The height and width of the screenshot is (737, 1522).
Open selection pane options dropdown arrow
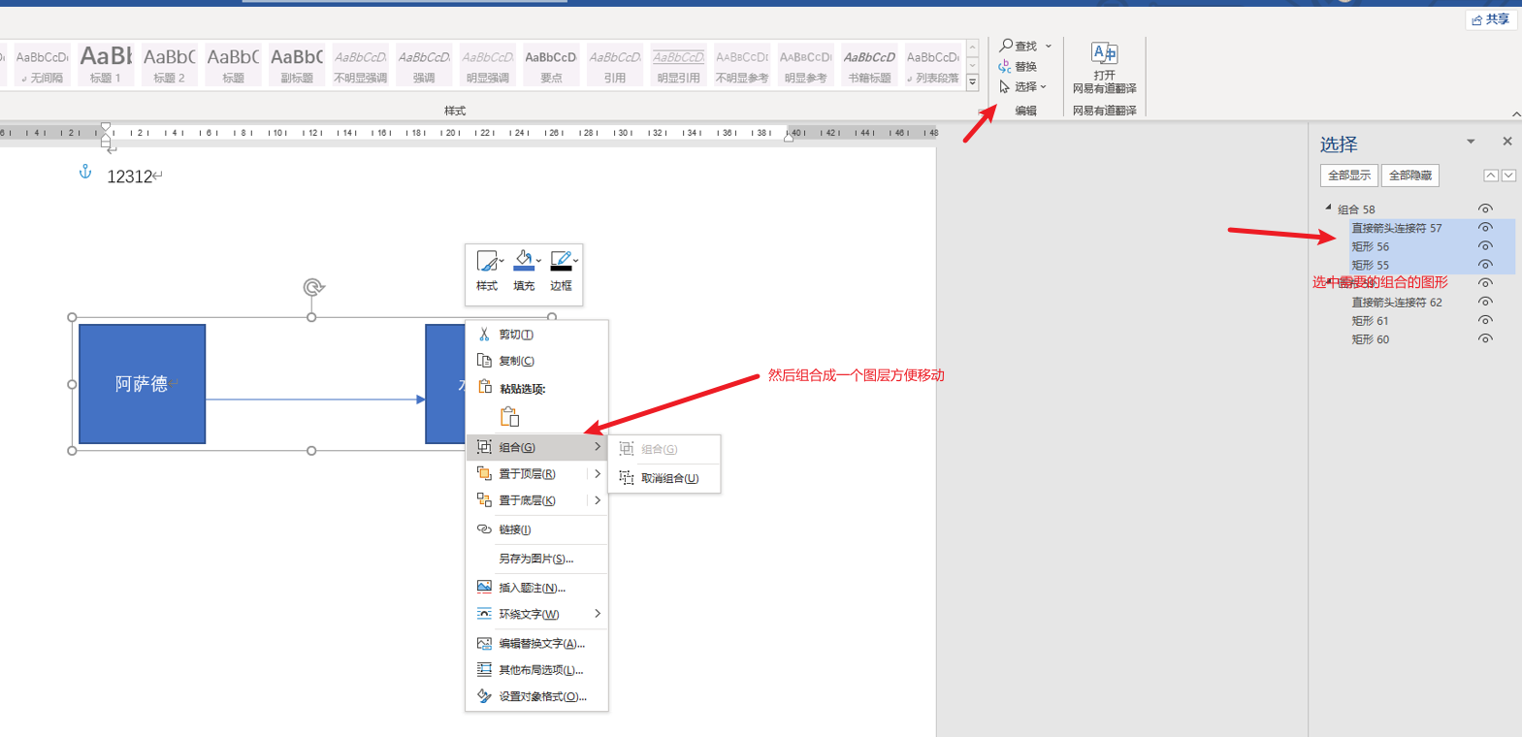1471,142
